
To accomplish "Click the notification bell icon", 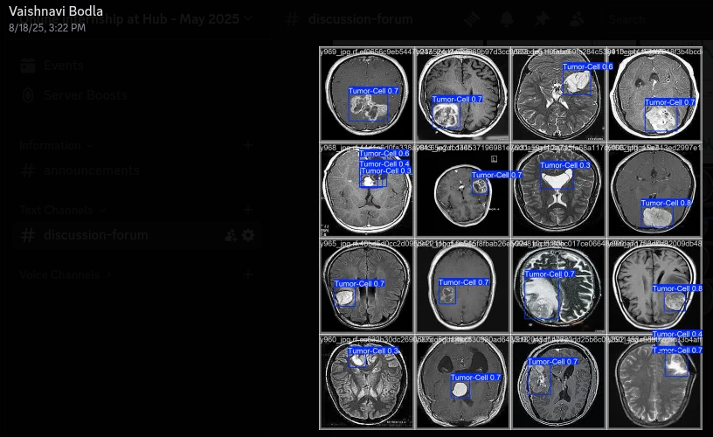I will click(507, 18).
